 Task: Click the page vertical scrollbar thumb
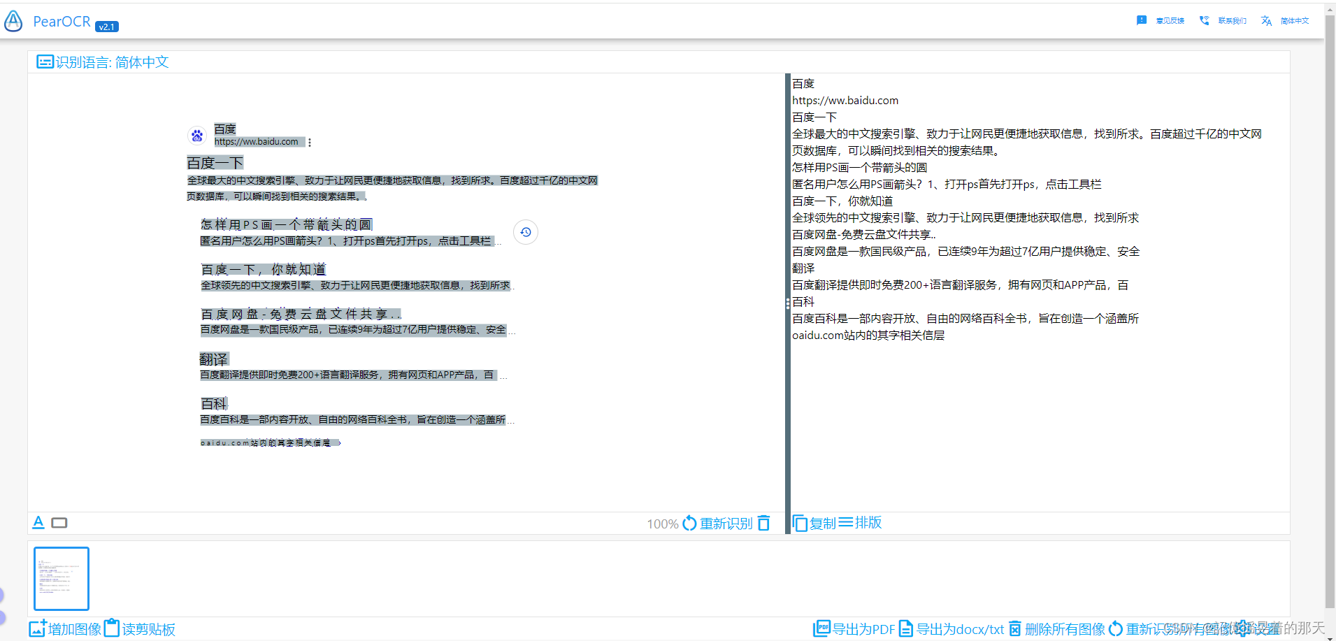tap(1330, 311)
